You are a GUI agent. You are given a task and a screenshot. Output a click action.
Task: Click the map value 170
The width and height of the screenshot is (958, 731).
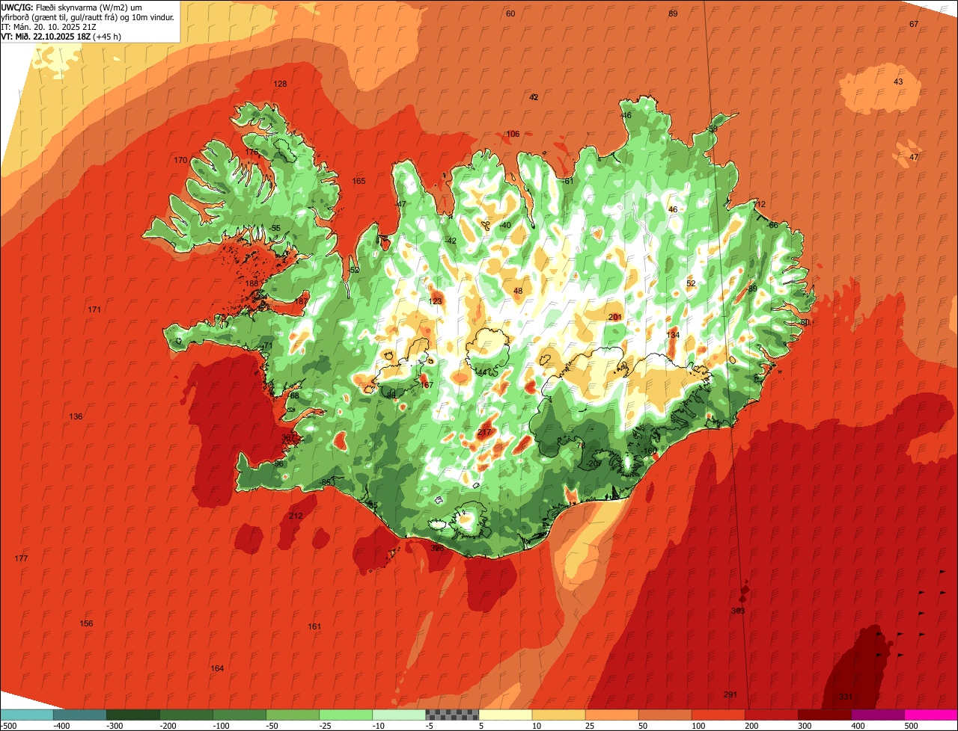180,160
